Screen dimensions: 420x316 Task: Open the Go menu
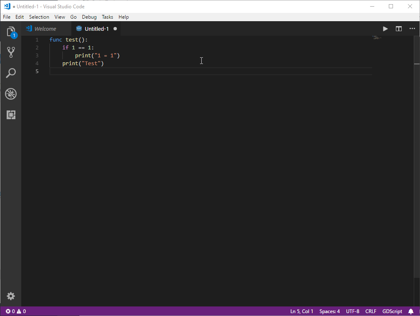point(73,17)
